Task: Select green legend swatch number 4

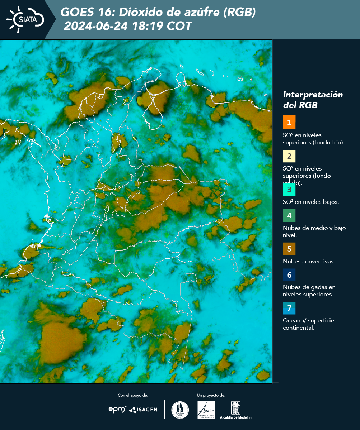Action: (289, 216)
